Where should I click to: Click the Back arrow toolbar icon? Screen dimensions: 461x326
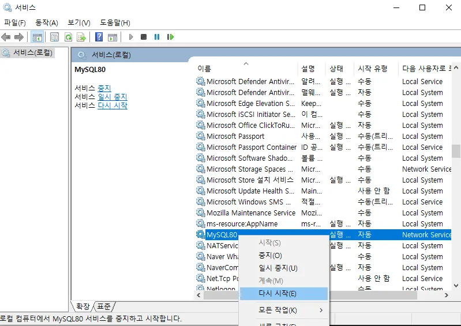coord(6,37)
